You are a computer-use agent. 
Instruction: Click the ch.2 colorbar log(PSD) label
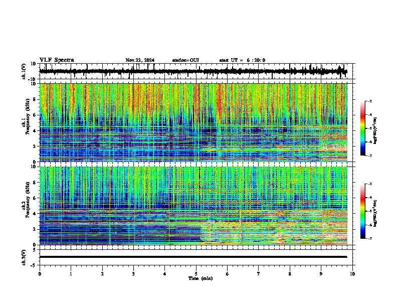coord(375,213)
